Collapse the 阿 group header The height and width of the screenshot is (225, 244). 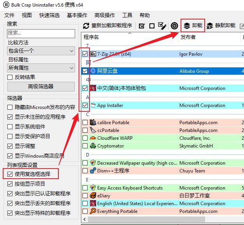pos(88,63)
